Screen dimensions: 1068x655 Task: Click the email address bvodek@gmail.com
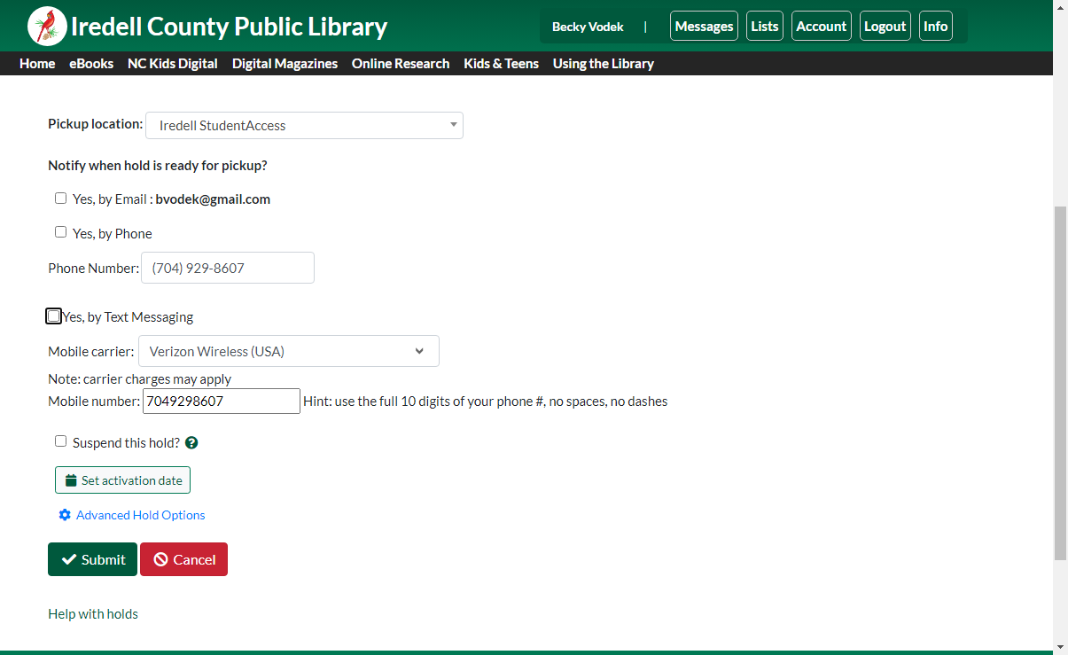213,199
